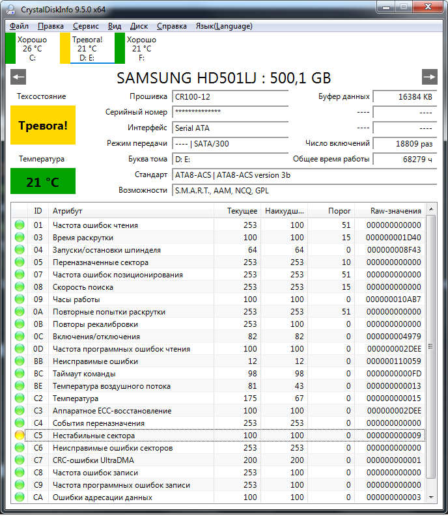Click the Raw-значения column header
This screenshot has height=517, width=448.
(389, 211)
